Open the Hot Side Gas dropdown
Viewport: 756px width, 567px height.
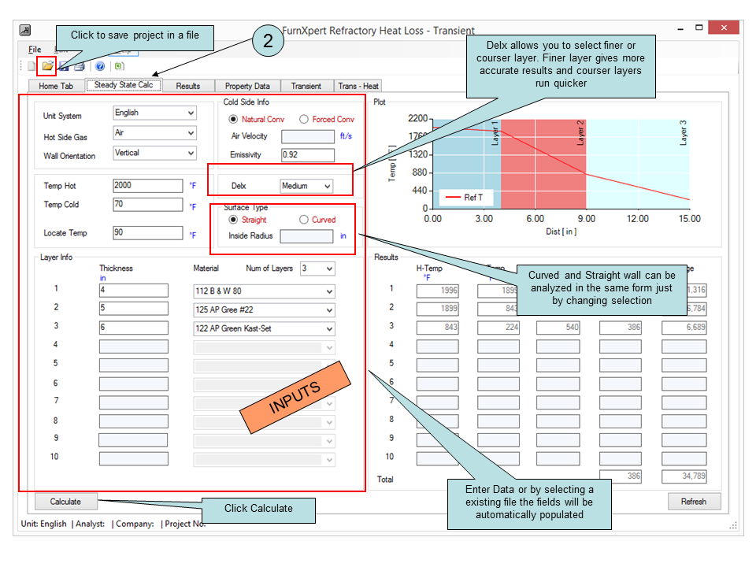click(x=154, y=132)
